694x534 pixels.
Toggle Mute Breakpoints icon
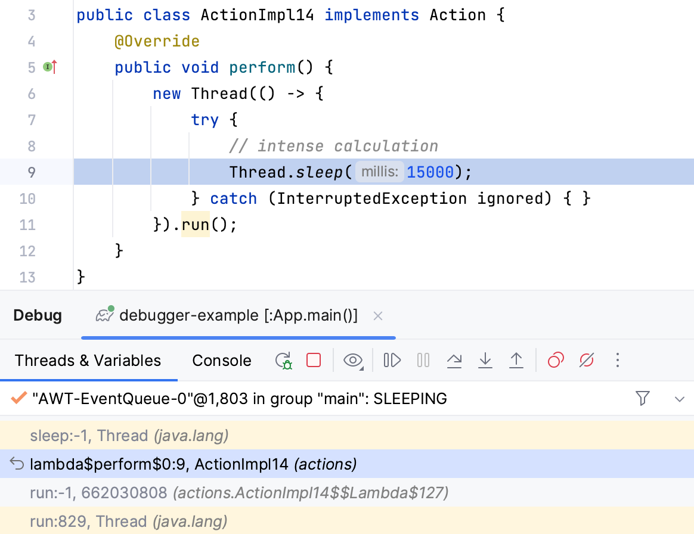587,360
